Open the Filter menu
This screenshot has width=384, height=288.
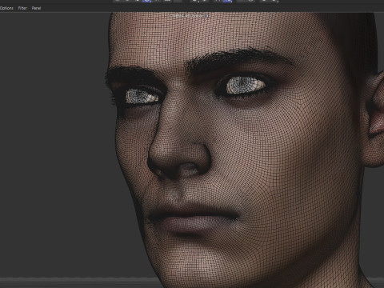coord(22,8)
